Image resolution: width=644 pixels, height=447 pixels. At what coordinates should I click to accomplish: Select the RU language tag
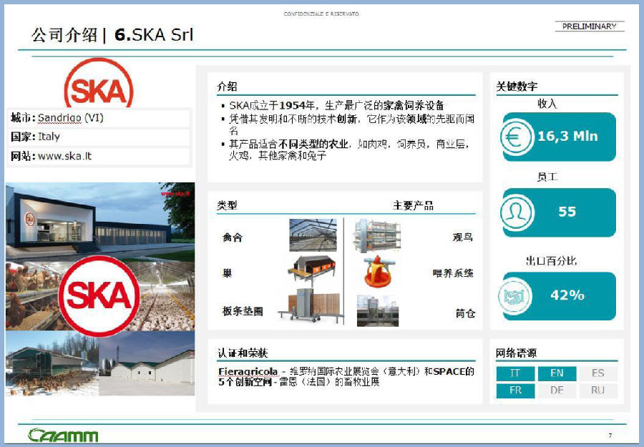click(598, 390)
